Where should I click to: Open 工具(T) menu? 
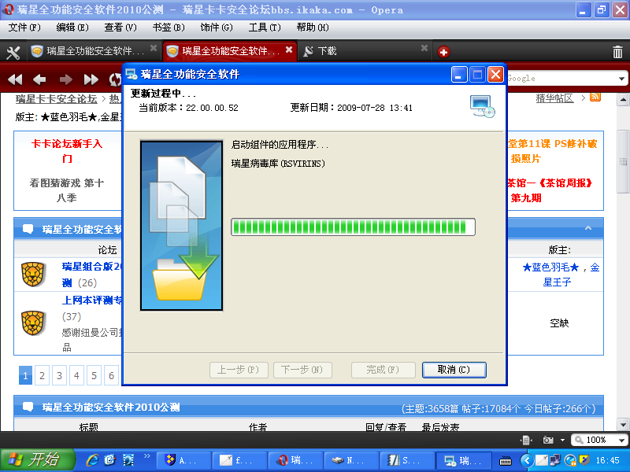click(265, 28)
